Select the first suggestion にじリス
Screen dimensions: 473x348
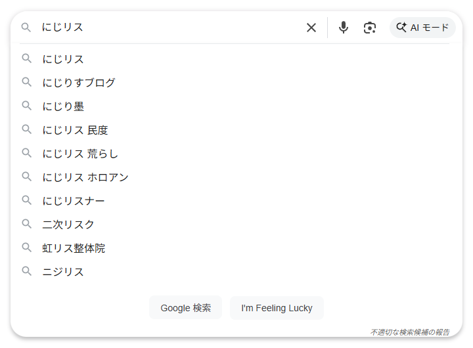64,59
